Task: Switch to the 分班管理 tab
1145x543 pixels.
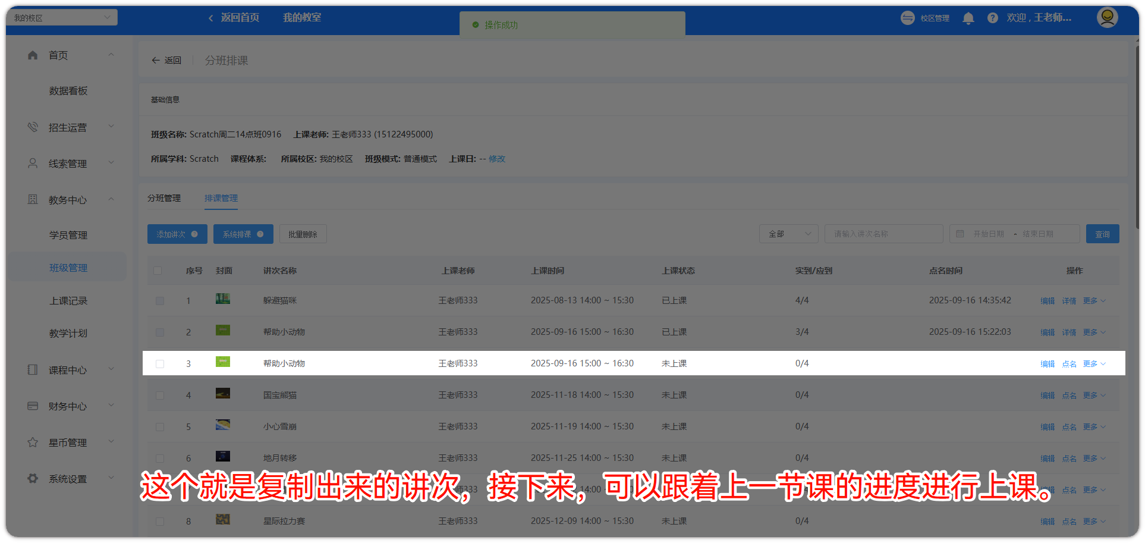Action: [164, 198]
